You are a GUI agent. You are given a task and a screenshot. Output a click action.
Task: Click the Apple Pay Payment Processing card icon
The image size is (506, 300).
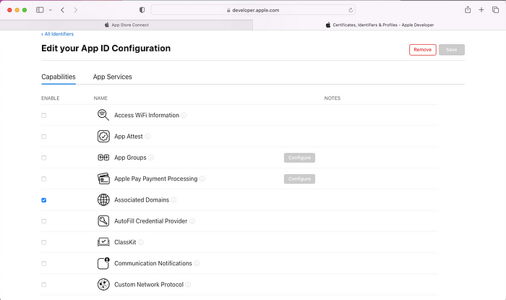pos(103,179)
